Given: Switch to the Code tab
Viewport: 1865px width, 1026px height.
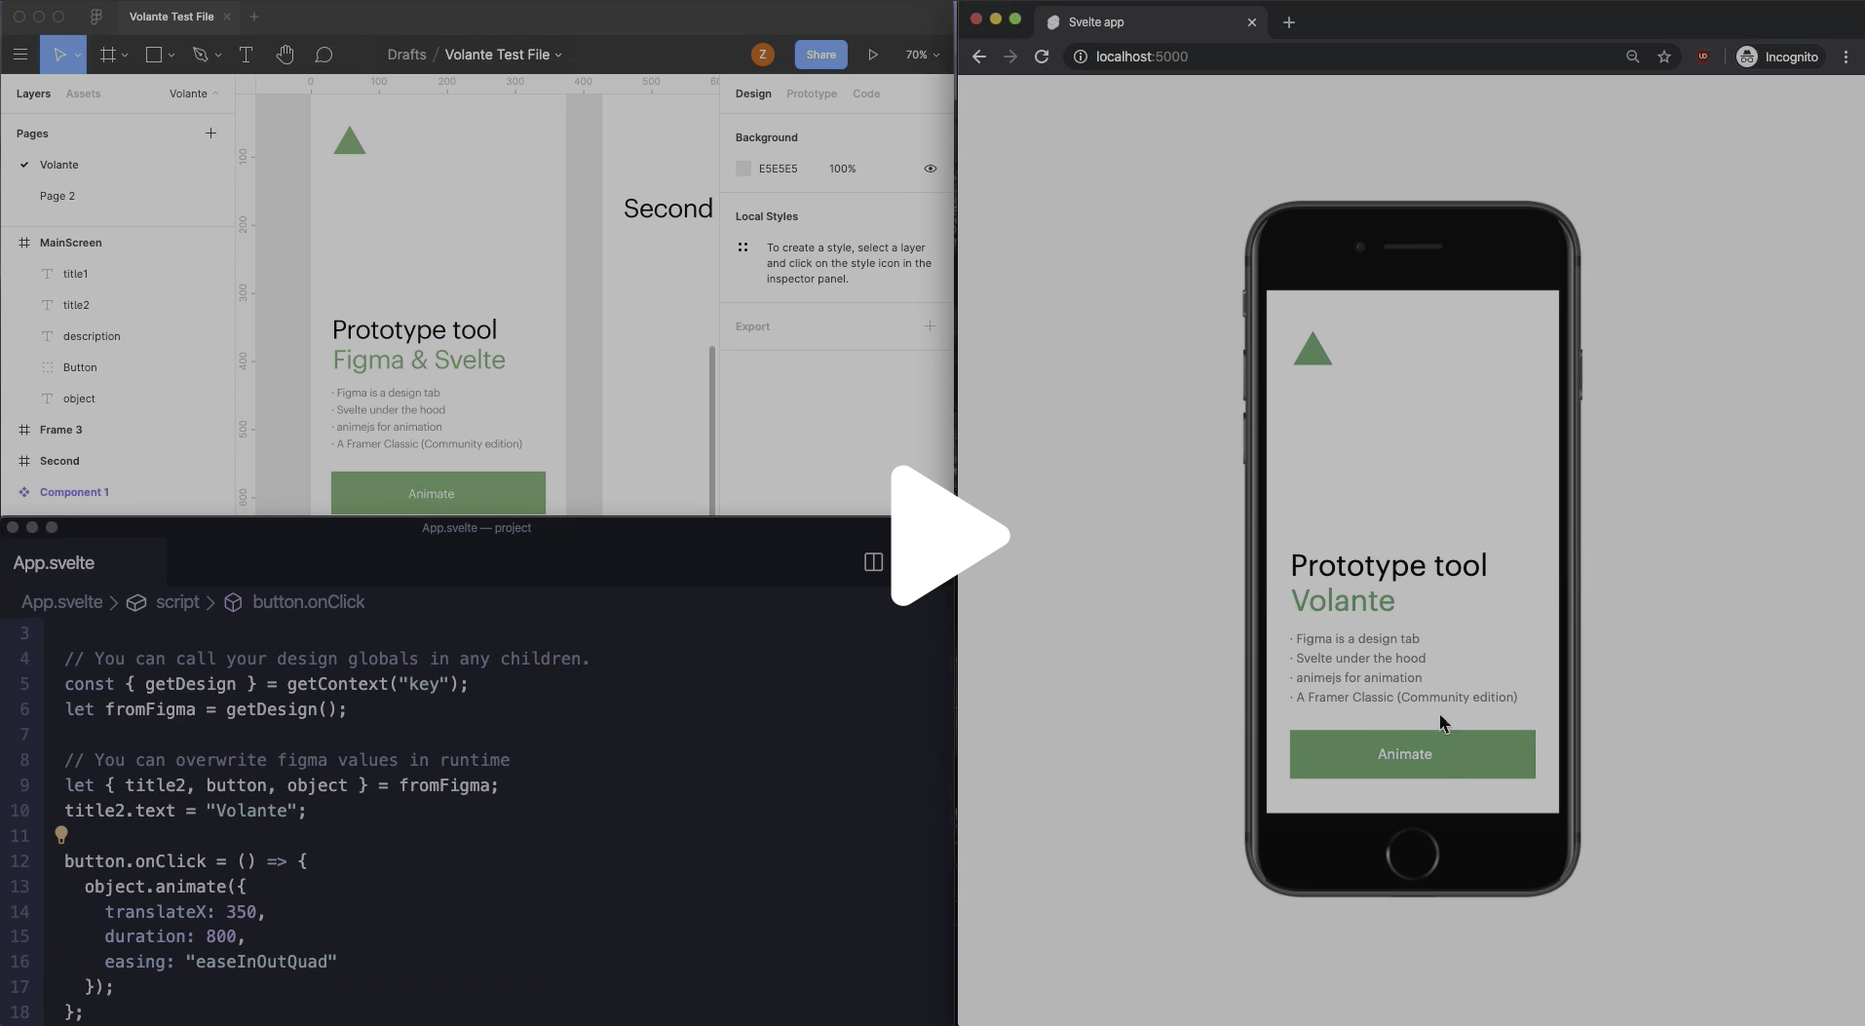Looking at the screenshot, I should pos(866,94).
